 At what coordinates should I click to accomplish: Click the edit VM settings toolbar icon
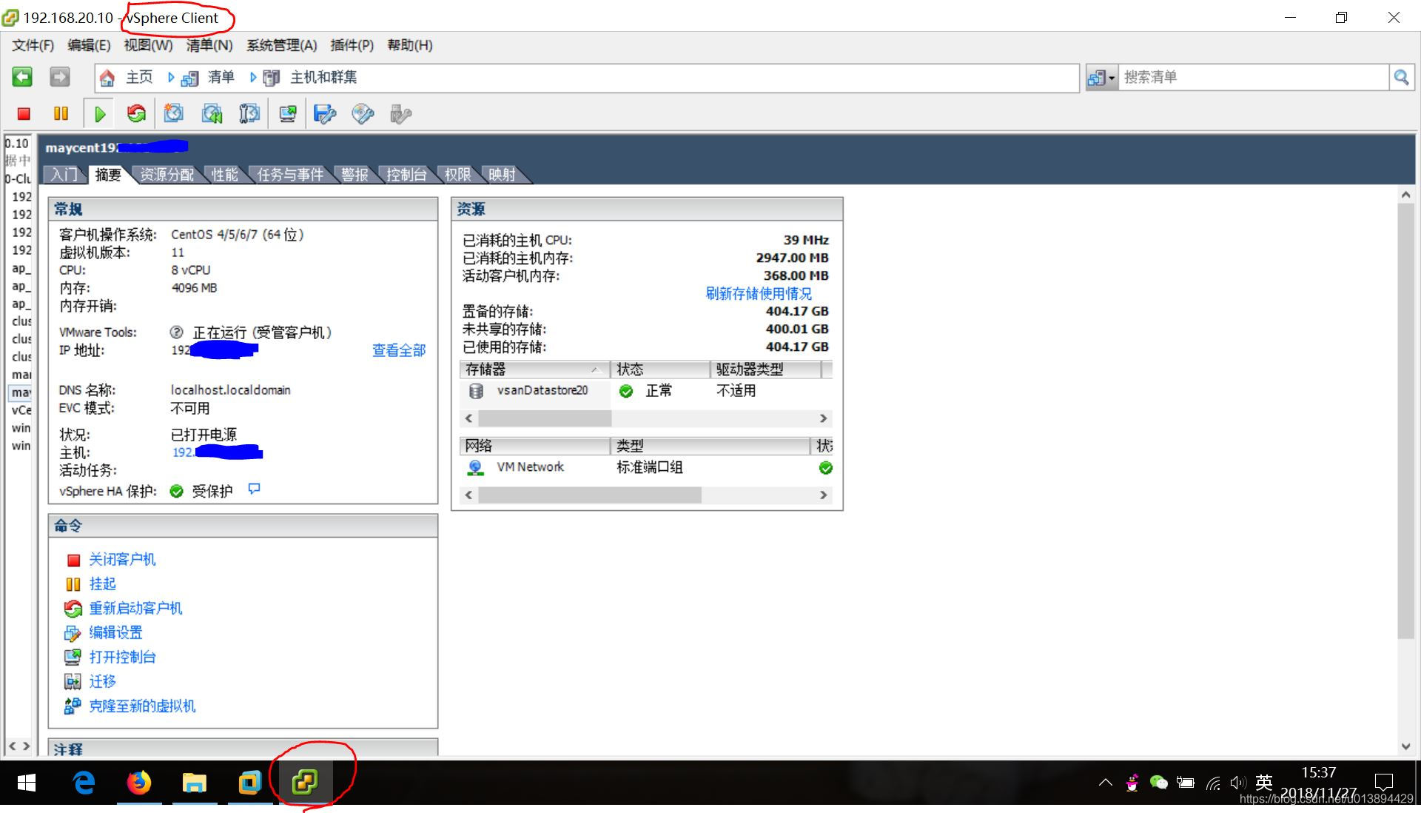pyautogui.click(x=325, y=113)
